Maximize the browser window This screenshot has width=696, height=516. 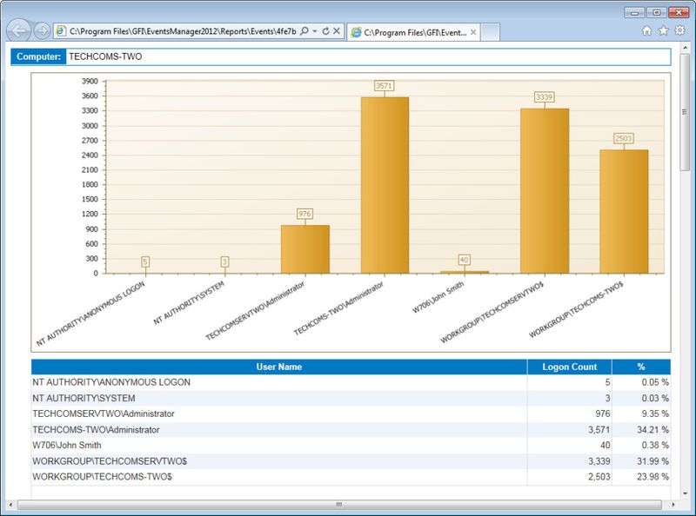pos(657,12)
